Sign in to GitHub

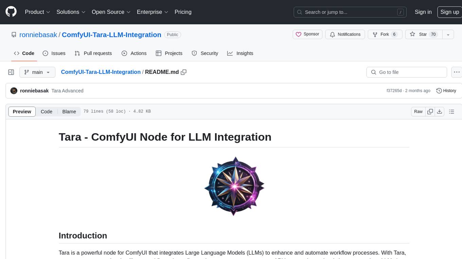423,12
